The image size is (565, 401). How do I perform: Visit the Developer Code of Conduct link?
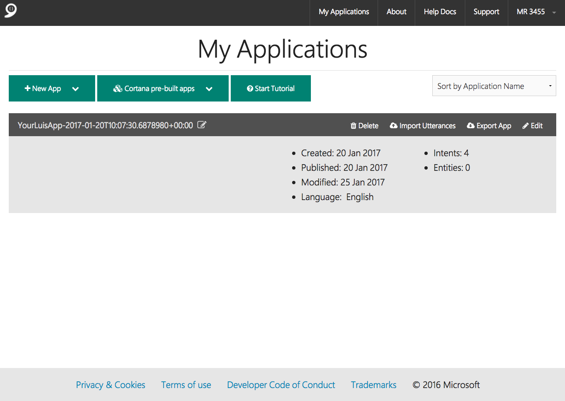[281, 385]
